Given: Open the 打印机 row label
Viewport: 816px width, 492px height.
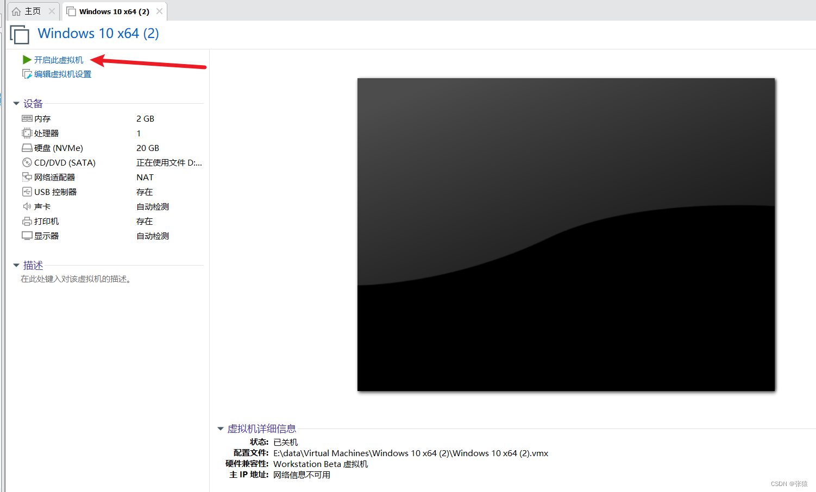Looking at the screenshot, I should tap(46, 221).
